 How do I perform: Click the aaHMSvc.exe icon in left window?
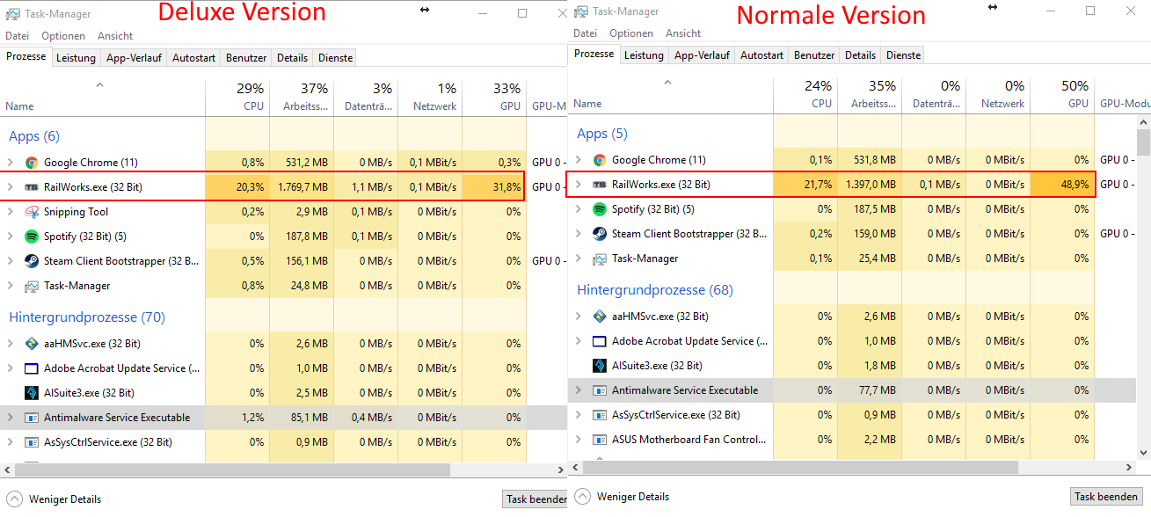pos(32,344)
